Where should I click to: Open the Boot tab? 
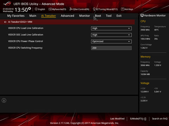(98, 16)
